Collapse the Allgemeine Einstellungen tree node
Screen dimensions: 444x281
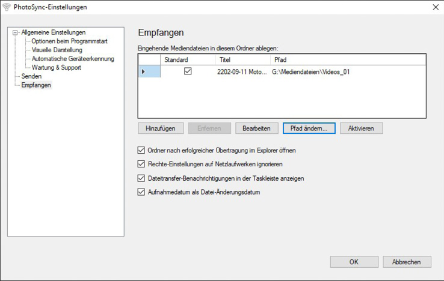(x=16, y=32)
